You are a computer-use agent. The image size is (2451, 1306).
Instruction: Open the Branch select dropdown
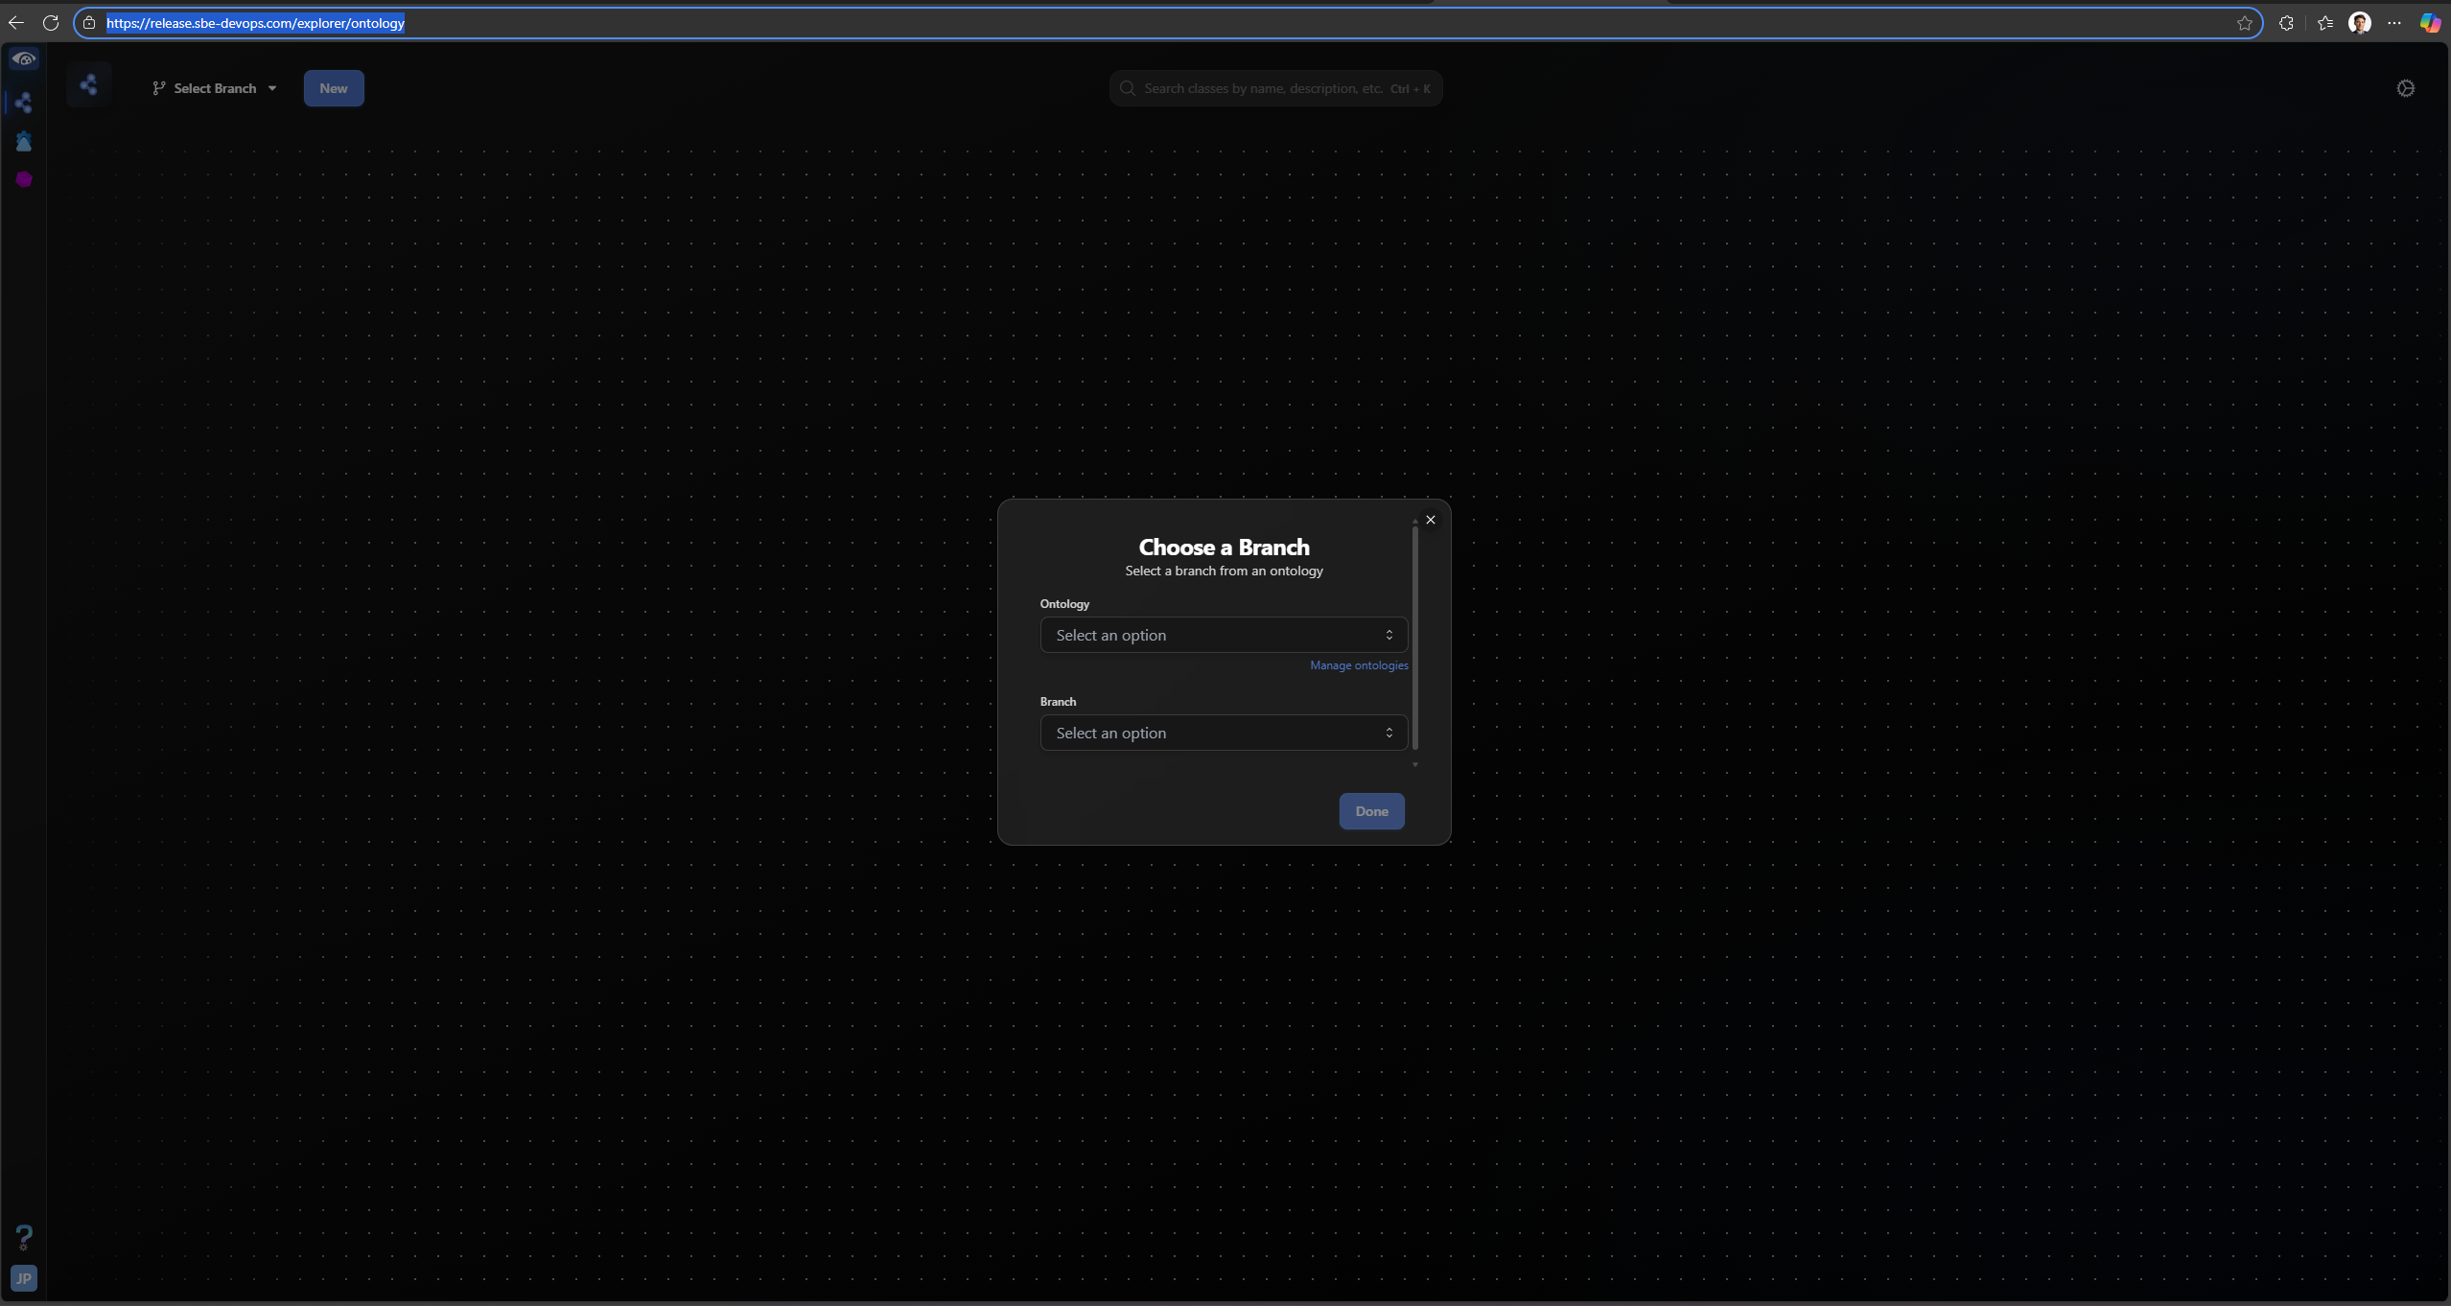[1224, 733]
